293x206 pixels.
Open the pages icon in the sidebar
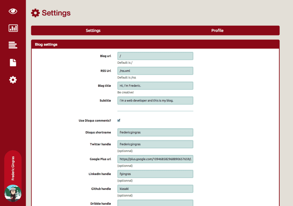[x=13, y=62]
